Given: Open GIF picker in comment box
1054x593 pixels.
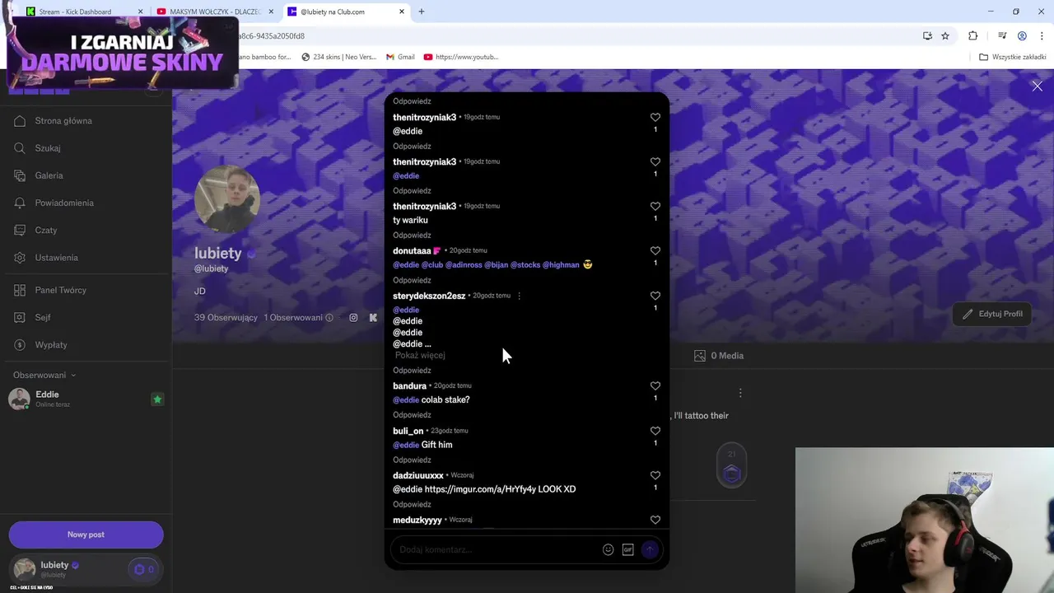Looking at the screenshot, I should [x=627, y=549].
